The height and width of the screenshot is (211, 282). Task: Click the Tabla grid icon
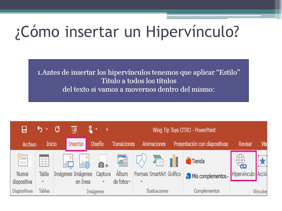pyautogui.click(x=44, y=160)
